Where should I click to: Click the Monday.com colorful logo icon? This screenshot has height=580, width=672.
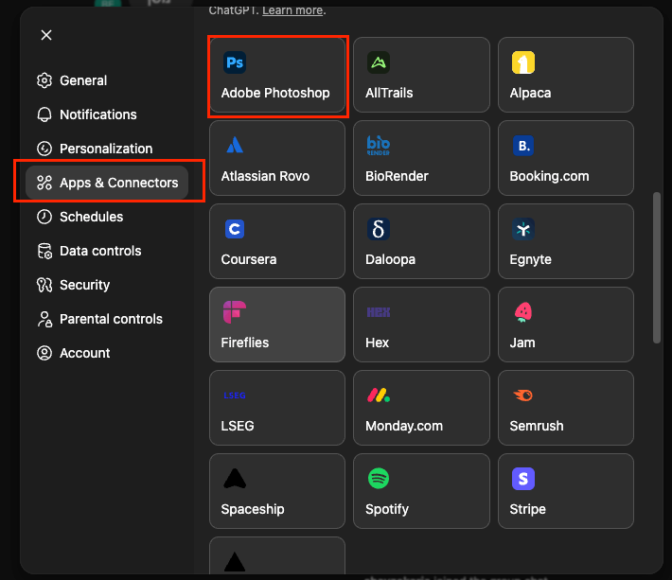pos(379,395)
